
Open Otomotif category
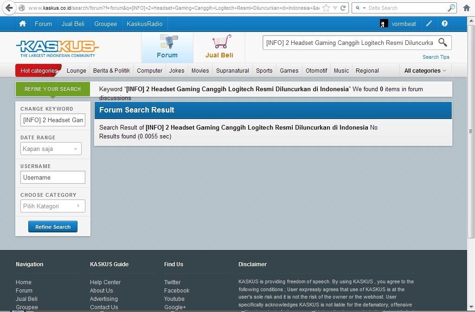pos(316,71)
